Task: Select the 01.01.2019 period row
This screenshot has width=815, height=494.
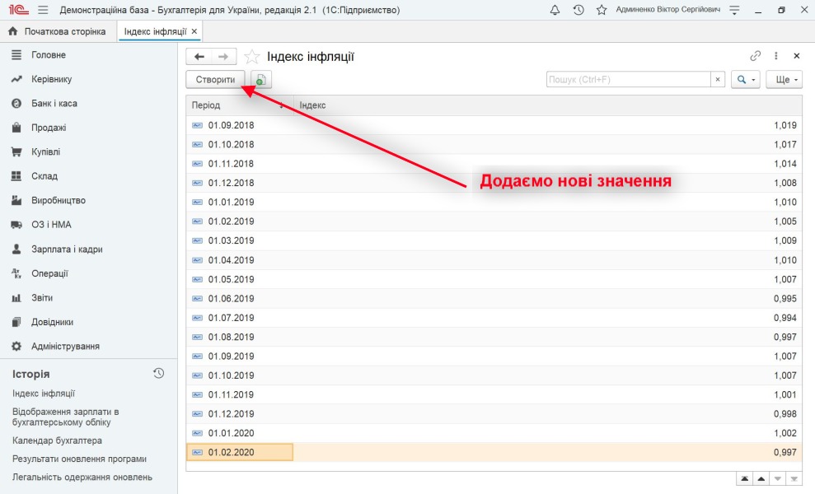Action: click(x=494, y=202)
